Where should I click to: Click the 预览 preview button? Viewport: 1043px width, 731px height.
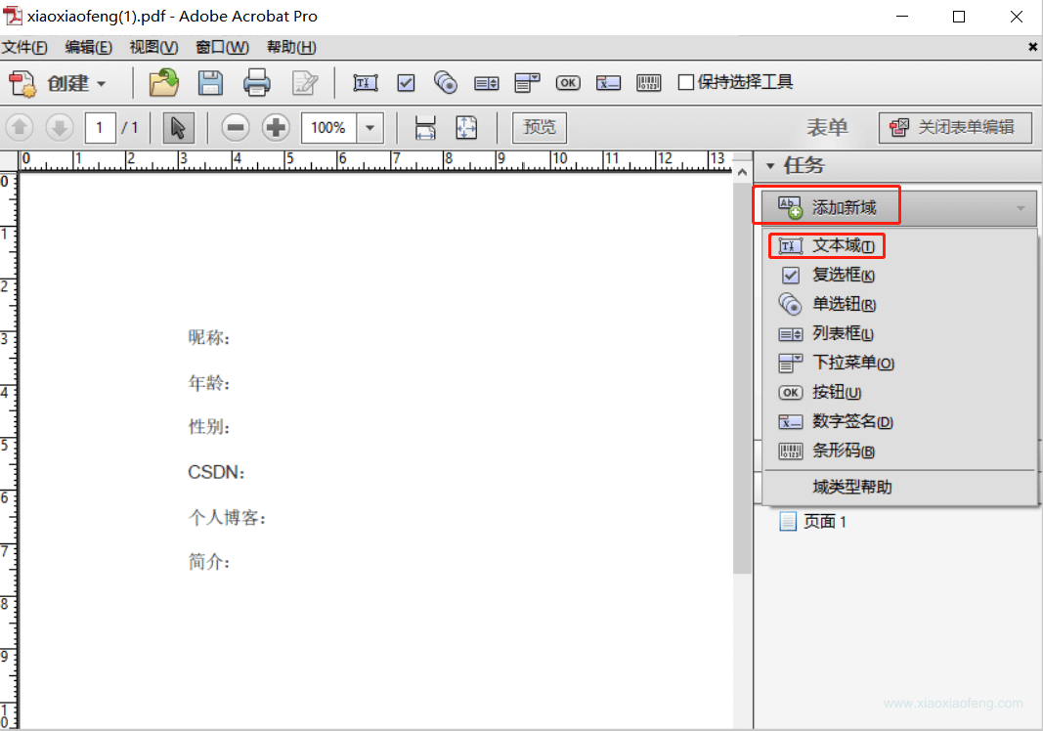540,127
